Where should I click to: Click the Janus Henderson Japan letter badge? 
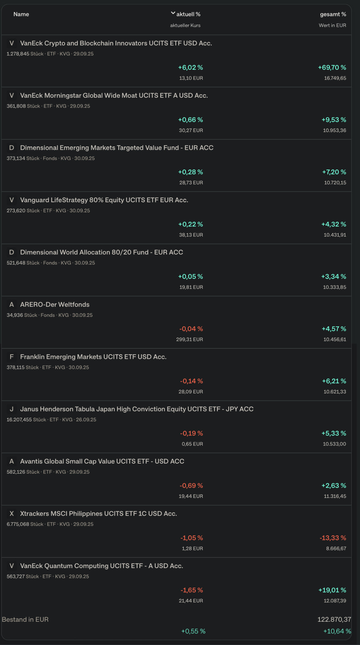click(12, 409)
